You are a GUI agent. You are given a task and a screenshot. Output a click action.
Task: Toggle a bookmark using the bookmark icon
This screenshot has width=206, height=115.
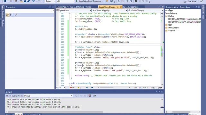pos(136,1)
